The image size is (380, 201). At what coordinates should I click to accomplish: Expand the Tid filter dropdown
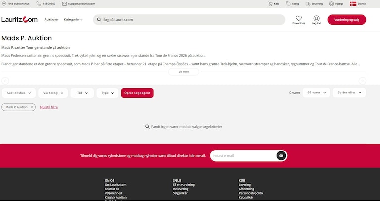pyautogui.click(x=82, y=93)
